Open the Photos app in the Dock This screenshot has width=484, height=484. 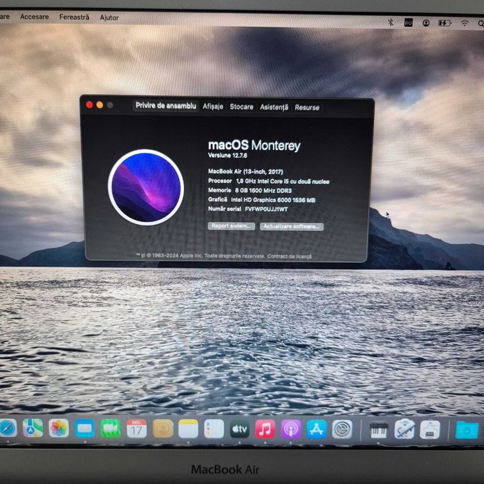(59, 428)
